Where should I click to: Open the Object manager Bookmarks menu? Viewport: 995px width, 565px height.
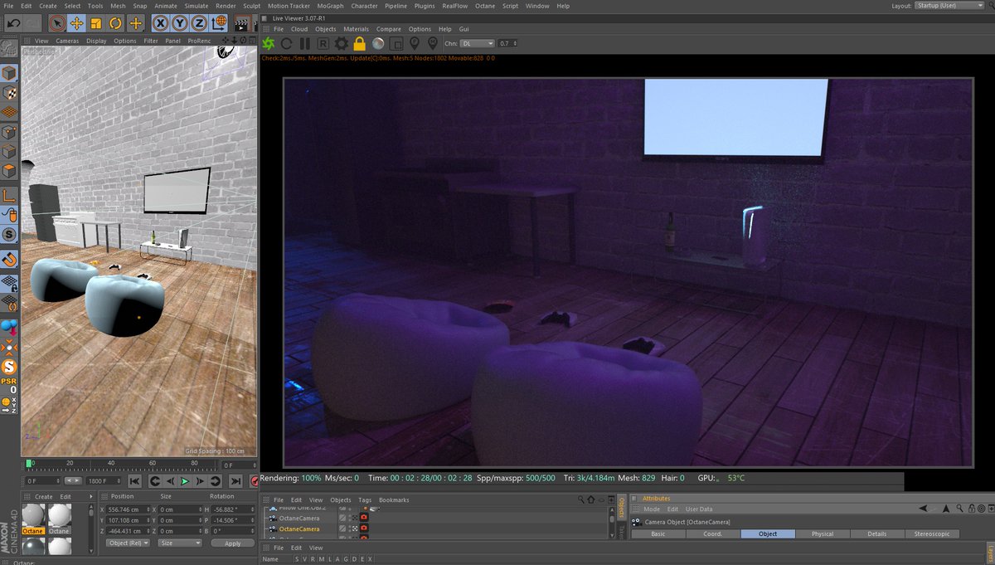click(x=394, y=500)
